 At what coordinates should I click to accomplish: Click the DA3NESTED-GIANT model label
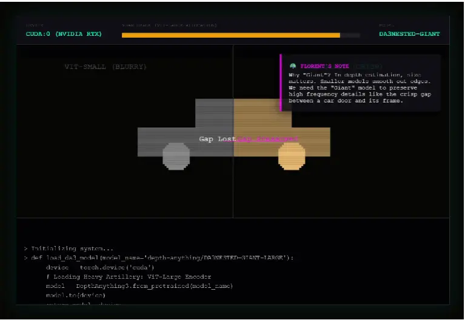pos(409,34)
